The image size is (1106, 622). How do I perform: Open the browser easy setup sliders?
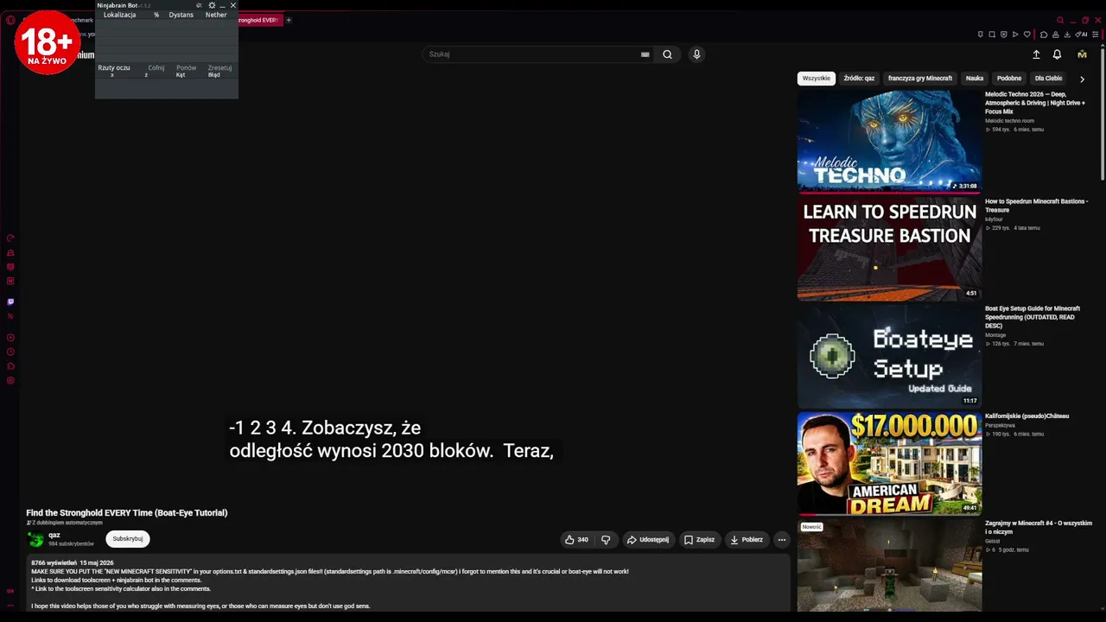coord(1097,35)
